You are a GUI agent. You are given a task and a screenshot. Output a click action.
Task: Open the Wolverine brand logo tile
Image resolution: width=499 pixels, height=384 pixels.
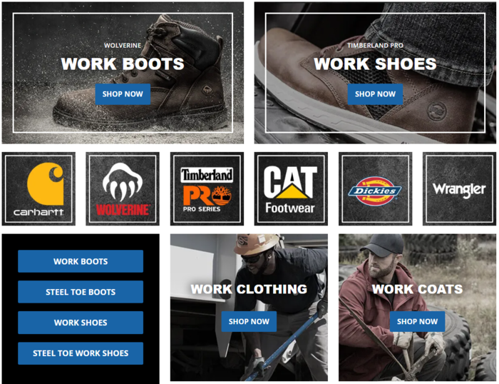click(x=123, y=188)
